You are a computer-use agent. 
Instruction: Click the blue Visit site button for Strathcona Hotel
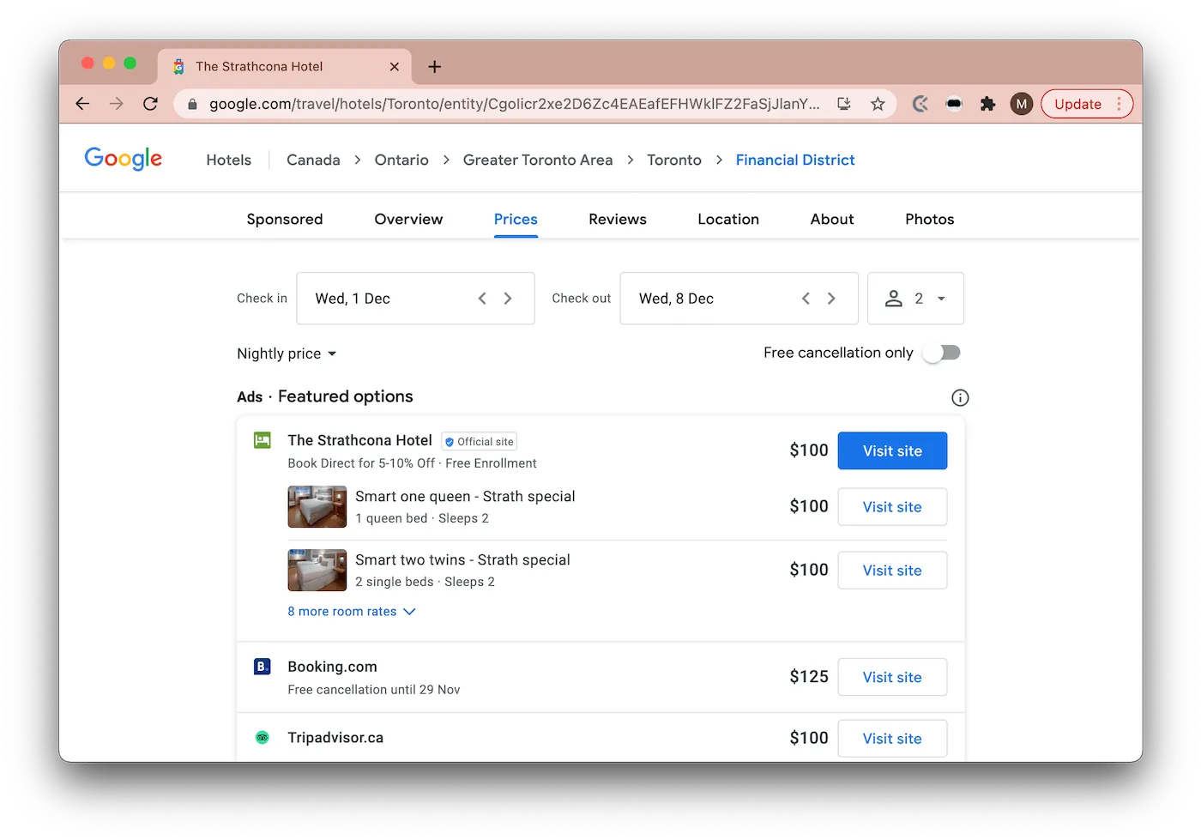tap(892, 450)
